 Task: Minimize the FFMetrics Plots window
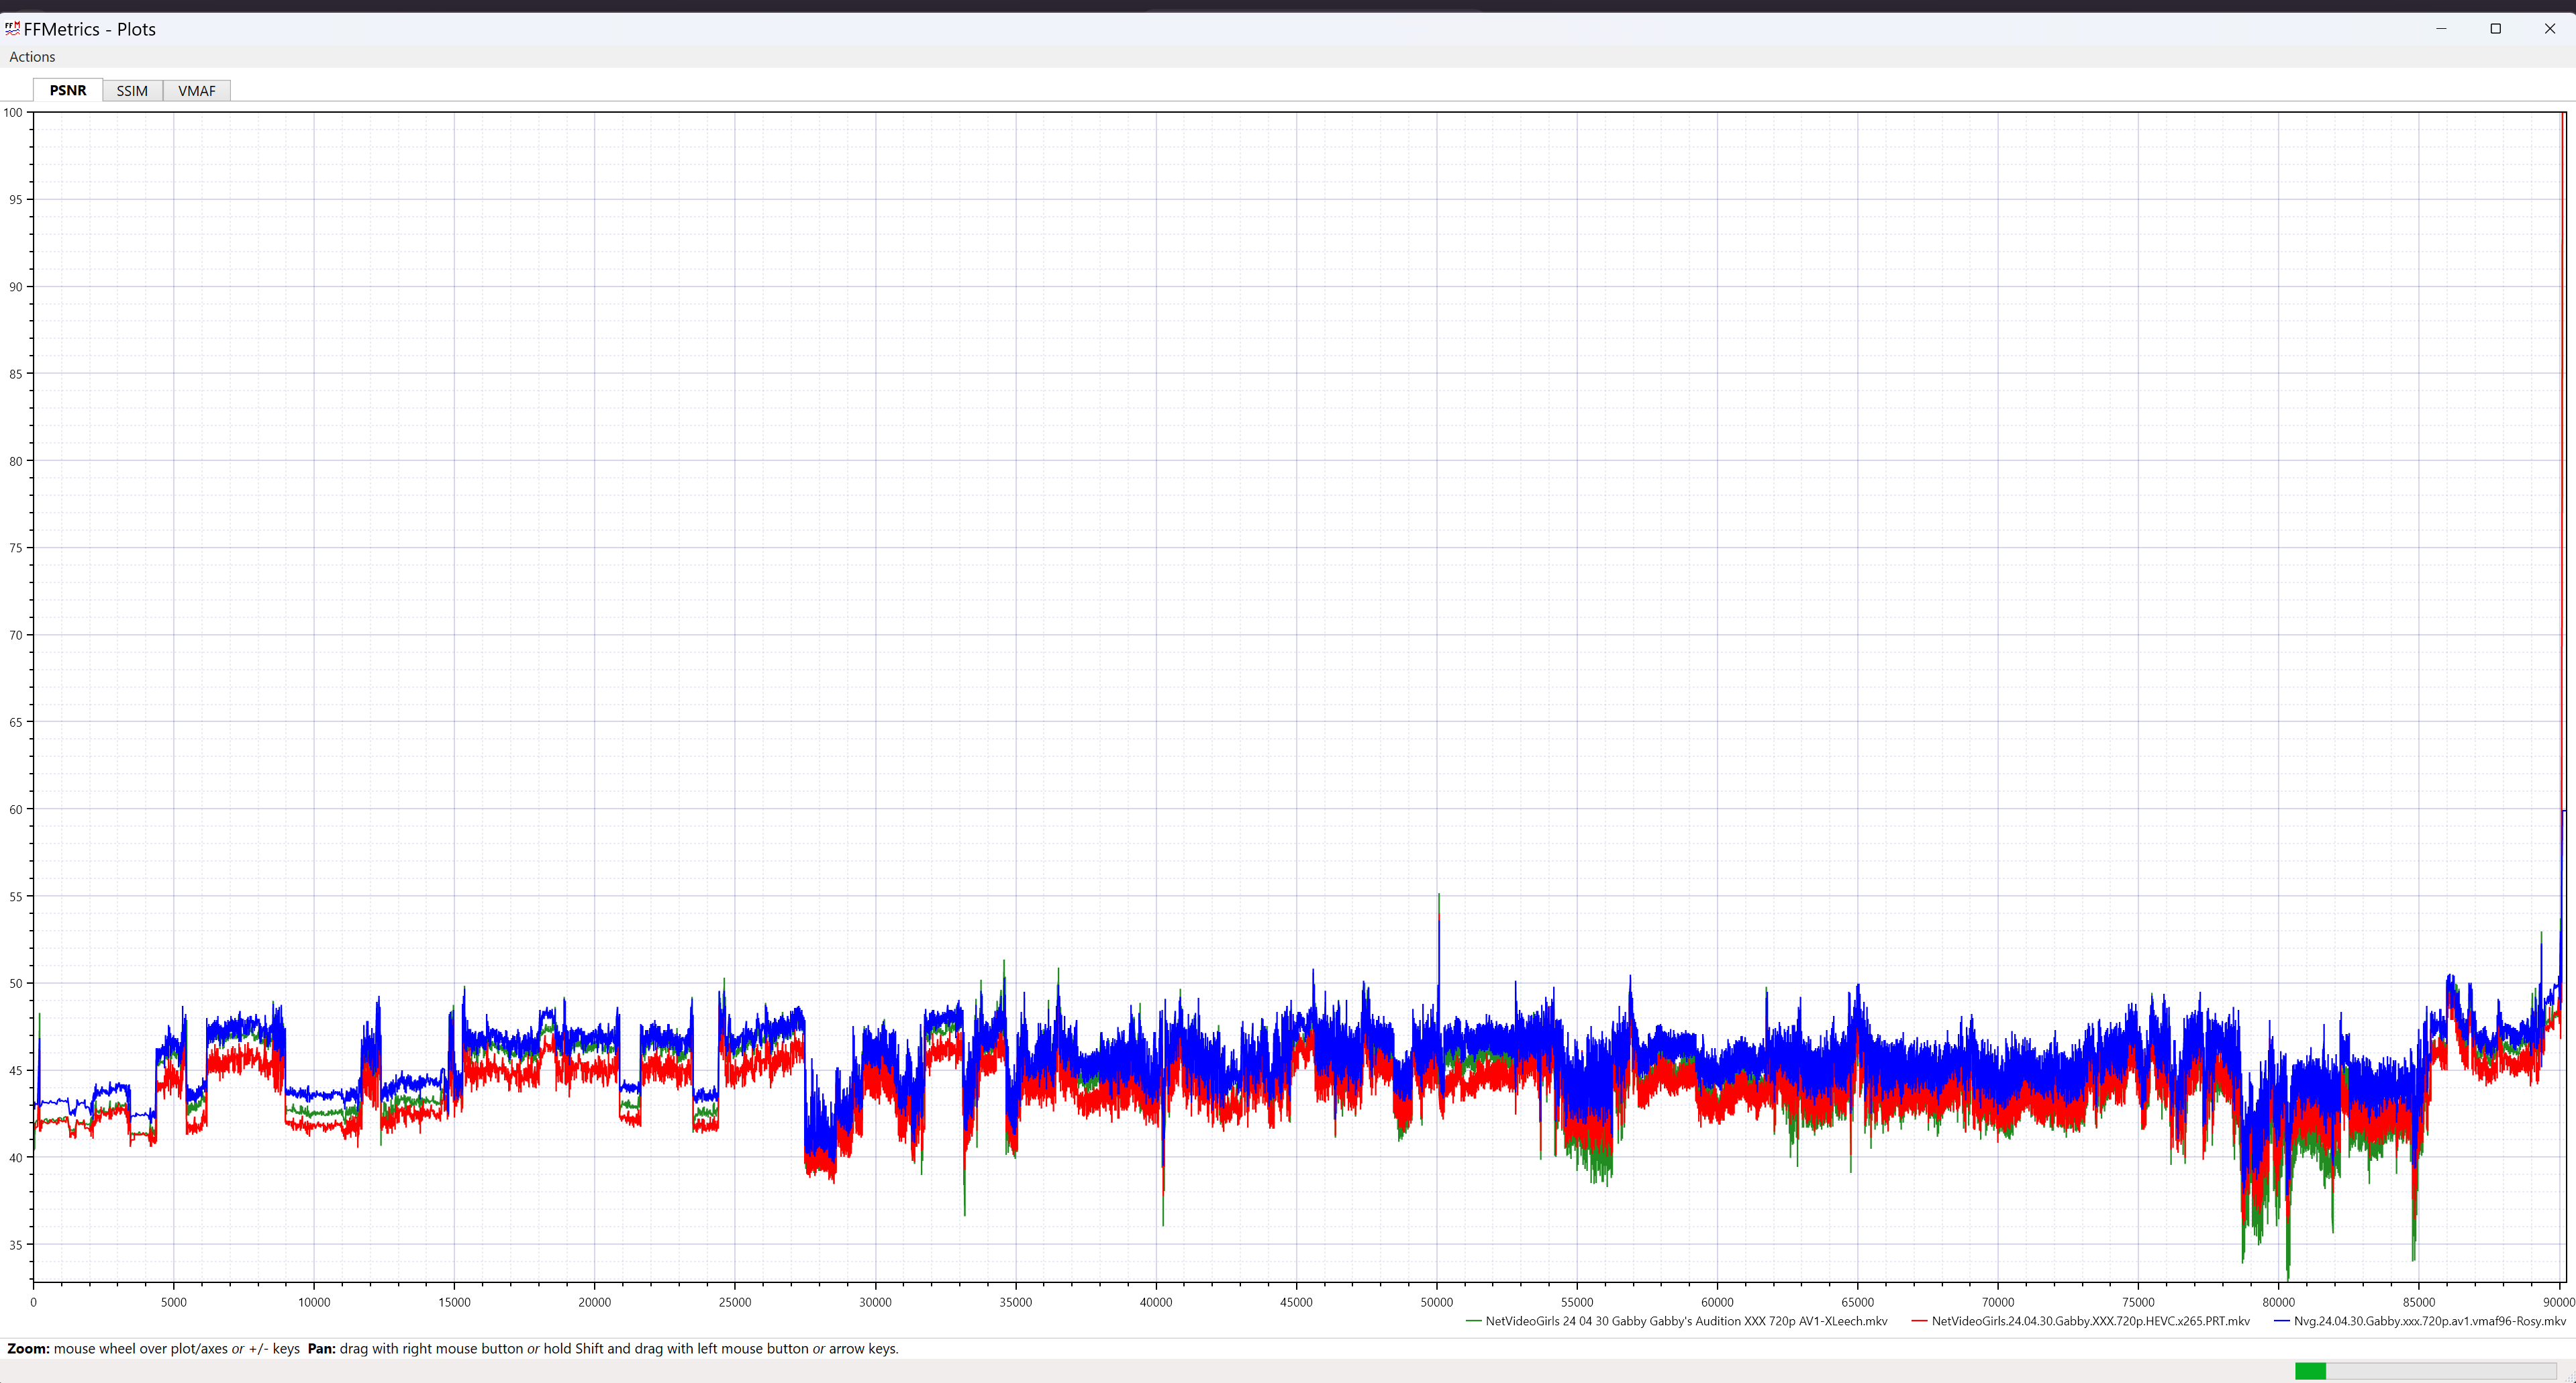[2441, 28]
